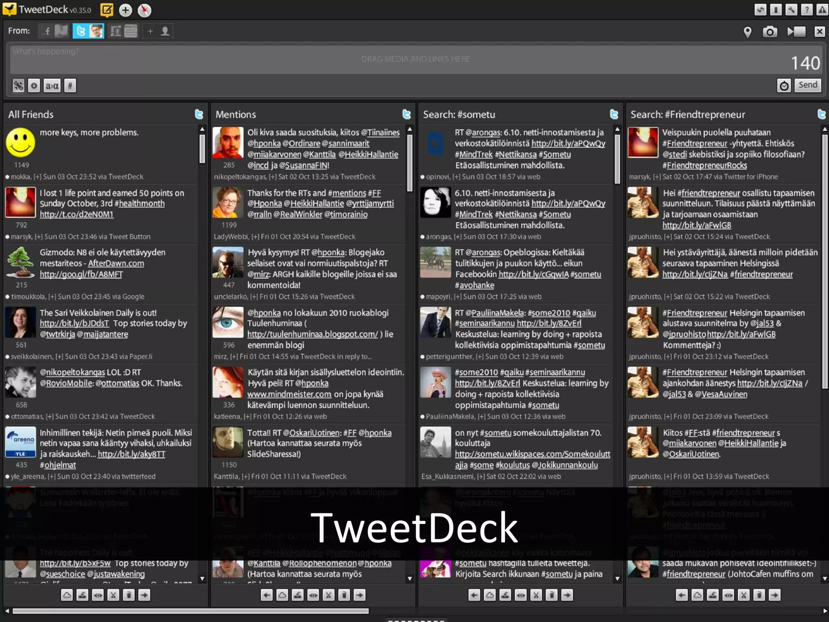Click Twitter bird icon in #sometu header
829x622 pixels.
click(x=614, y=115)
